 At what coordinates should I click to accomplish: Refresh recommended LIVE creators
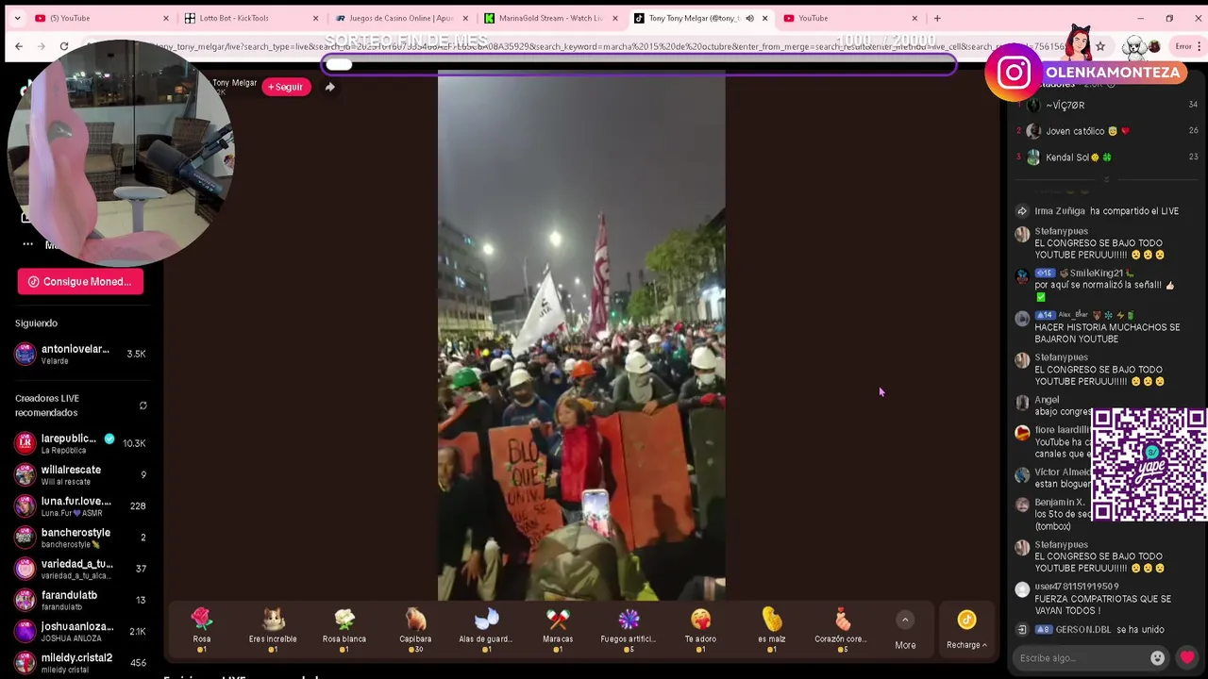pos(143,406)
